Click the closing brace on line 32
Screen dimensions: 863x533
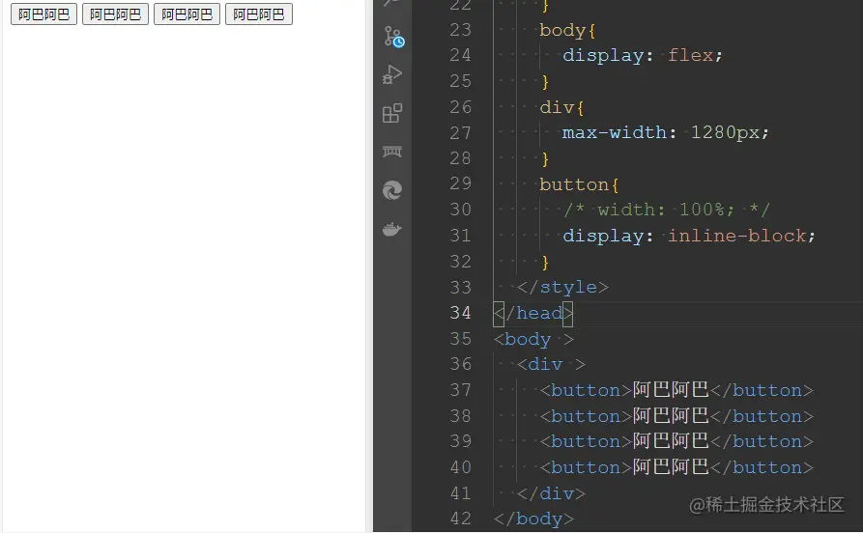click(x=545, y=262)
